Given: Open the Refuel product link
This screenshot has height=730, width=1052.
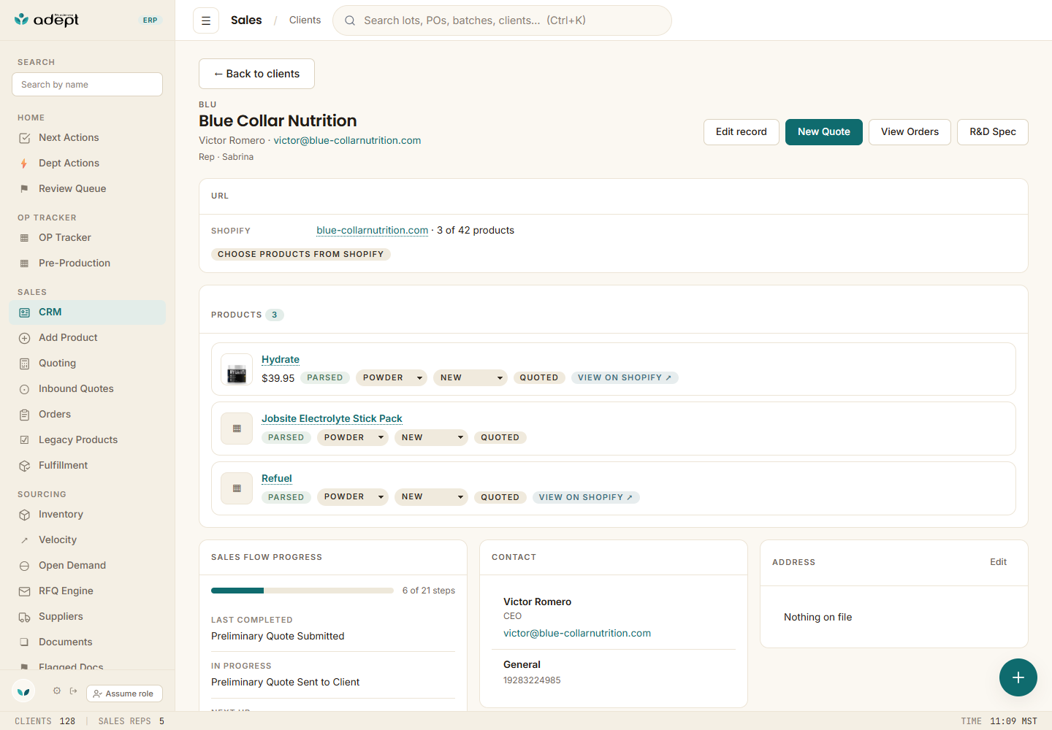Looking at the screenshot, I should point(277,479).
